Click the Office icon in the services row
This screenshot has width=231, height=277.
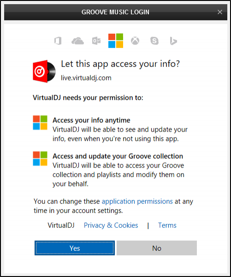coord(58,41)
